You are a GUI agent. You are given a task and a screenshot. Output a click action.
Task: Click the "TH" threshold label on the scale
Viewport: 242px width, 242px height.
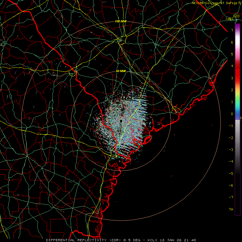(x=231, y=209)
